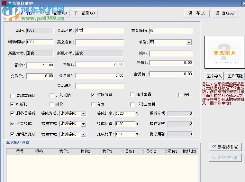Image resolution: width=245 pixels, height=182 pixels.
Task: Edit the 会员价2 field
Action: pyautogui.click(x=100, y=76)
